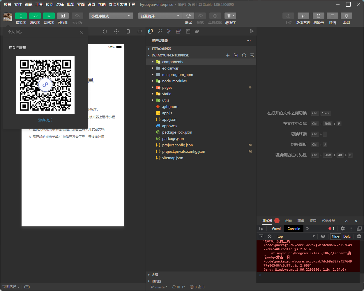Click the simulator stop icon
364x291 pixels.
click(x=116, y=31)
